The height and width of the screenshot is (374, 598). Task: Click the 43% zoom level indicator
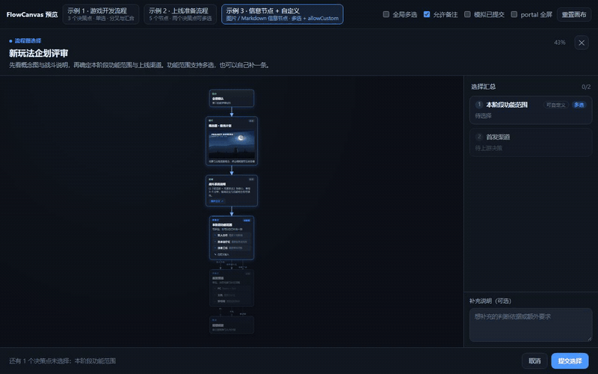(x=559, y=43)
